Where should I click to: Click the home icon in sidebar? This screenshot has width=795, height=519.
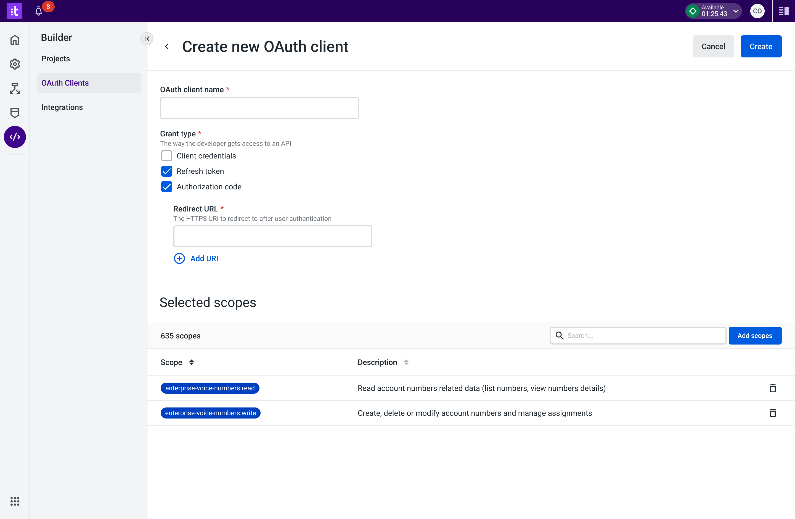[x=15, y=40]
